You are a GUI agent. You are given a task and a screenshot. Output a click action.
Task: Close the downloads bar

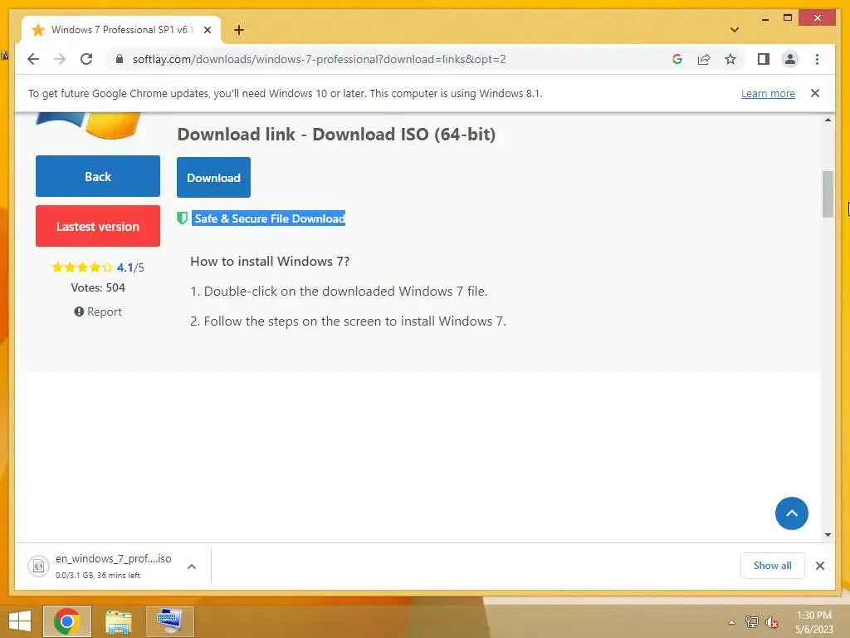click(819, 566)
